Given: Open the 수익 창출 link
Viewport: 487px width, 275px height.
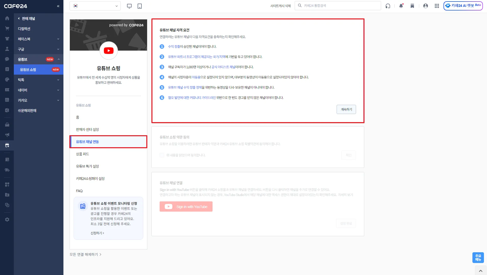Looking at the screenshot, I should [174, 47].
